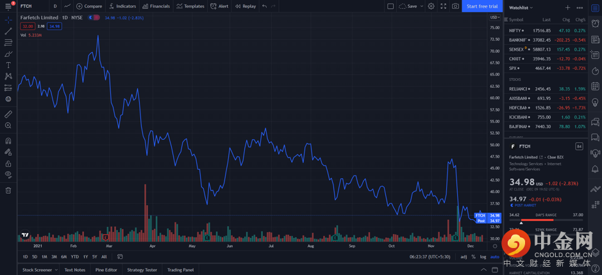This screenshot has width=602, height=275.
Task: Select the brush drawing tool
Action: (8, 54)
